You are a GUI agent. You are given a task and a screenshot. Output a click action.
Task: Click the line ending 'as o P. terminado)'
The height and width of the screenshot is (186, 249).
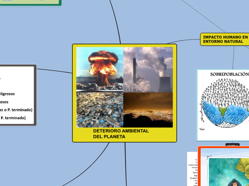(x=16, y=109)
